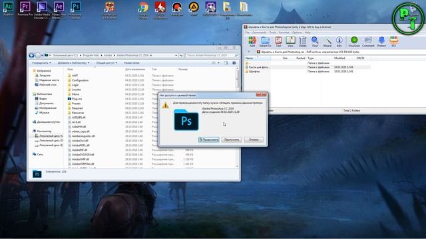Toggle Explorer preview pane icon
The width and height of the screenshot is (426, 239).
click(x=226, y=63)
